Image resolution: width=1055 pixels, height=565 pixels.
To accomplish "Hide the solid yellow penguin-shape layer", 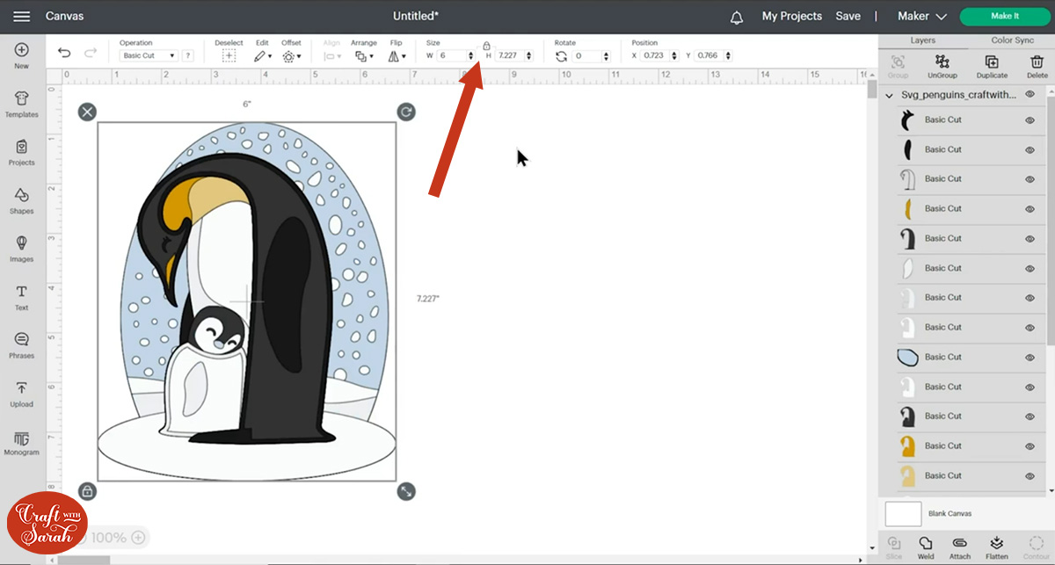I will tap(1030, 446).
